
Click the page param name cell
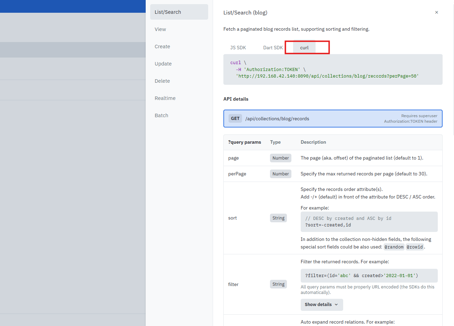[233, 158]
